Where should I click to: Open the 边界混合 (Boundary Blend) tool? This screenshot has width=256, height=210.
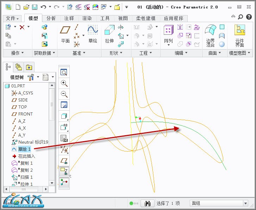[210, 34]
